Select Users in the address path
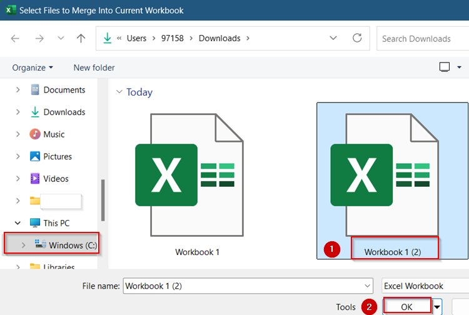469x315 pixels. point(136,39)
